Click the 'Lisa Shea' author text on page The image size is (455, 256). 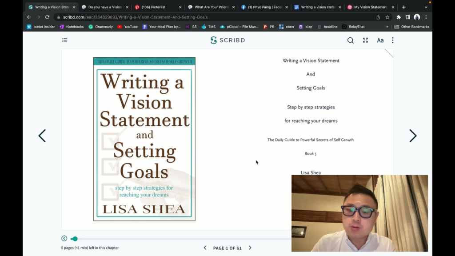[x=311, y=172]
